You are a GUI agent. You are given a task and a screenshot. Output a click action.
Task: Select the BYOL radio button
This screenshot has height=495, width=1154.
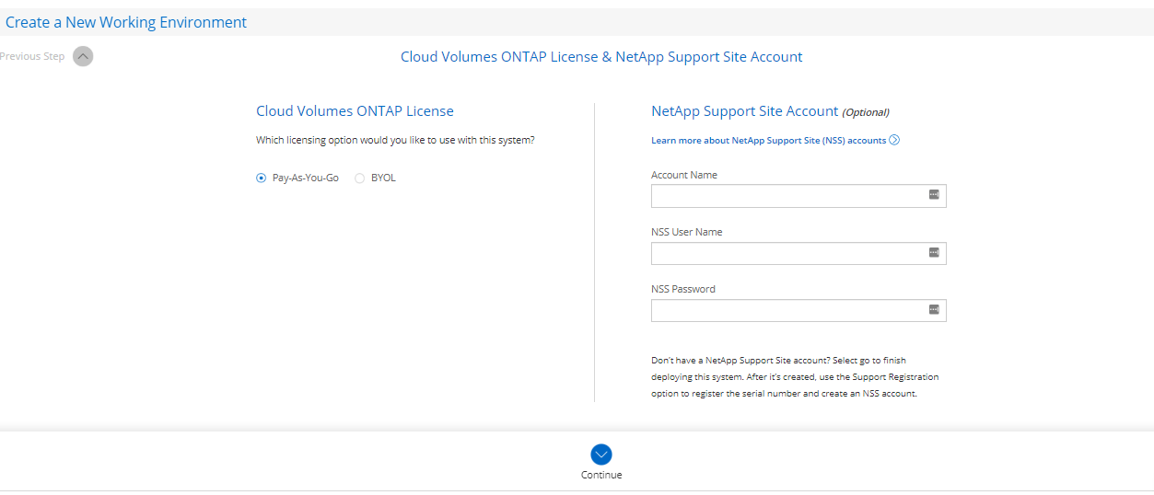359,178
